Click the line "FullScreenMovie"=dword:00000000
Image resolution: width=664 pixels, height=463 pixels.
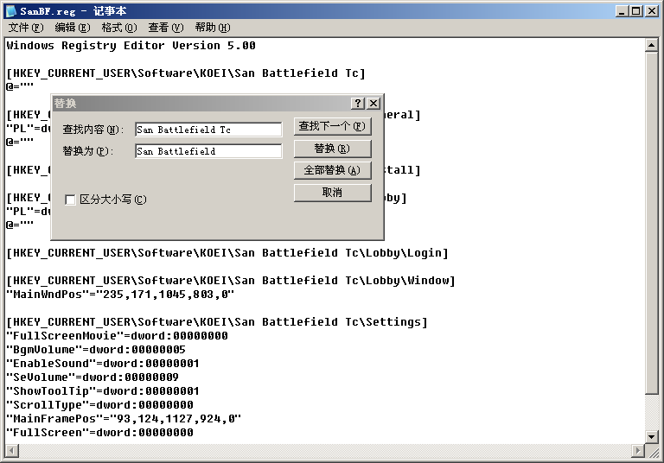click(x=117, y=336)
